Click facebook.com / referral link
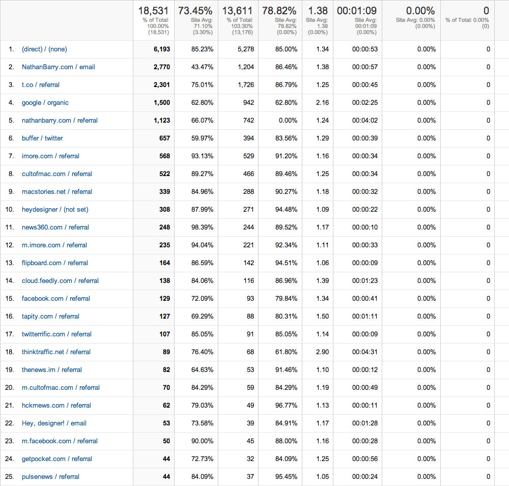 [56, 299]
